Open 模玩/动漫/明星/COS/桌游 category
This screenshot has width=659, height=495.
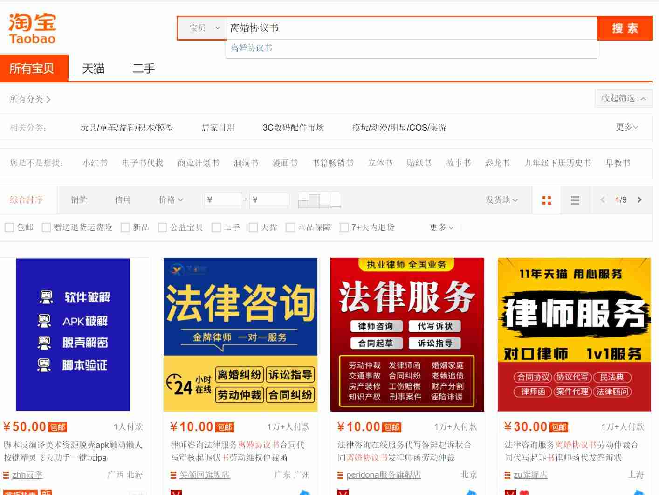(x=399, y=128)
